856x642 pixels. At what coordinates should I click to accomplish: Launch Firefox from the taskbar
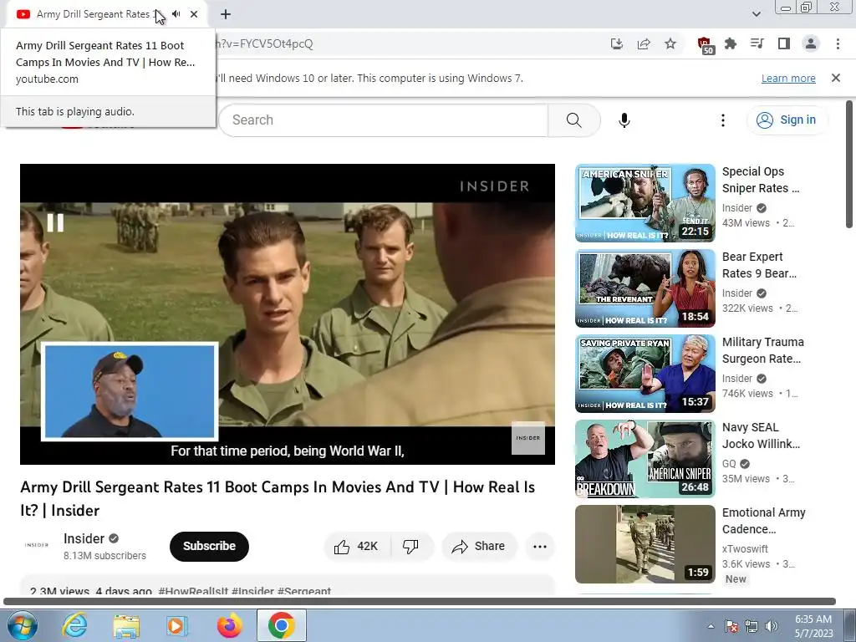229,625
